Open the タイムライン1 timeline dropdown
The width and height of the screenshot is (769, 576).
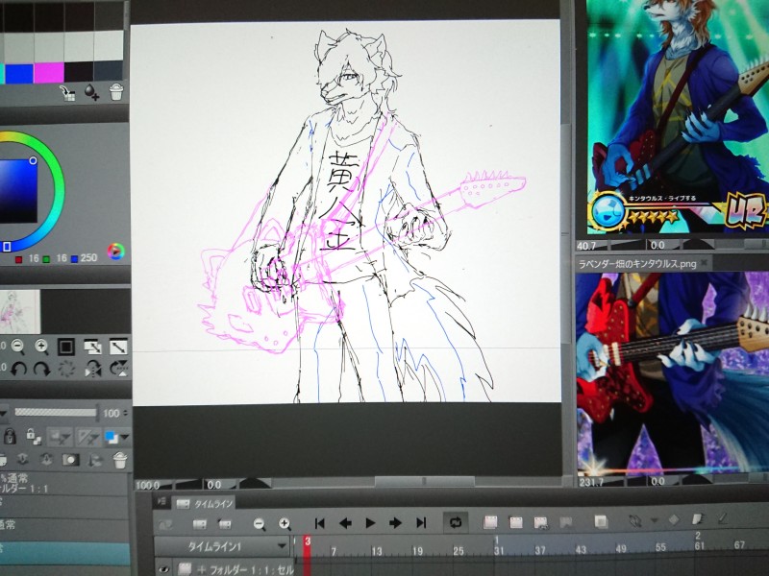222,546
